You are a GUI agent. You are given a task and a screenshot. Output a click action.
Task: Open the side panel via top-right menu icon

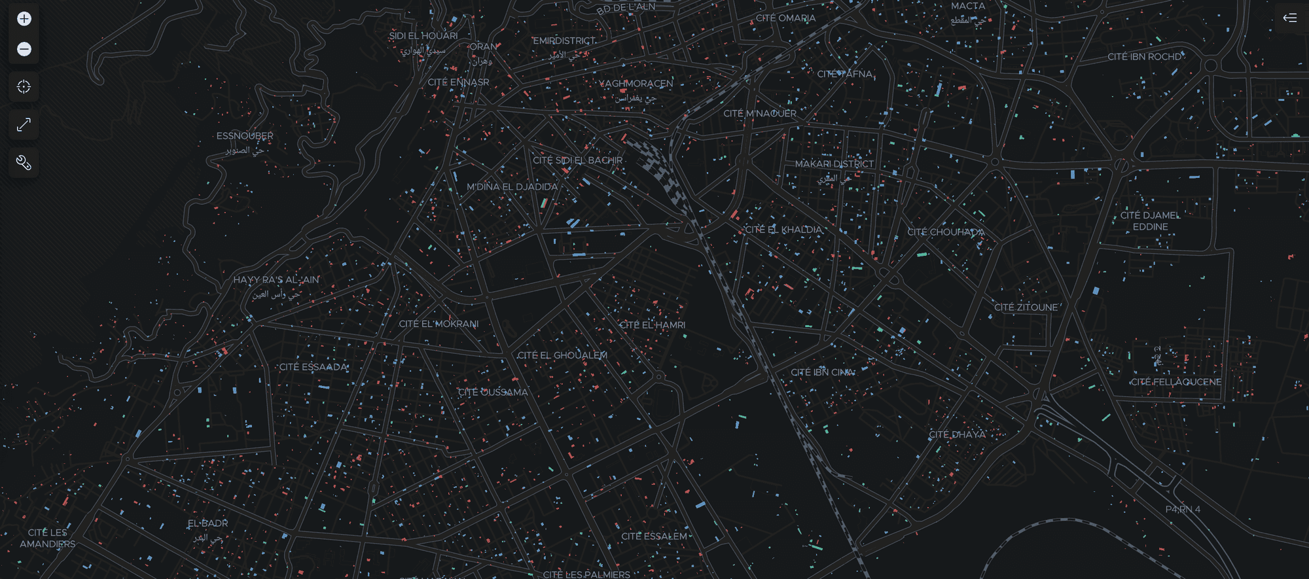tap(1290, 18)
